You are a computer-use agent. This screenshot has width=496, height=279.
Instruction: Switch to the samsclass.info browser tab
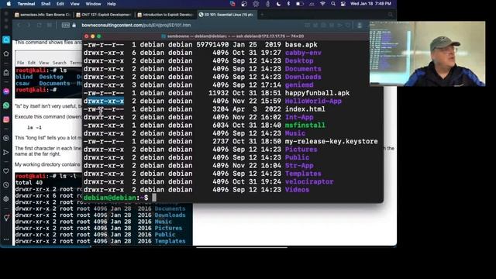[x=43, y=15]
